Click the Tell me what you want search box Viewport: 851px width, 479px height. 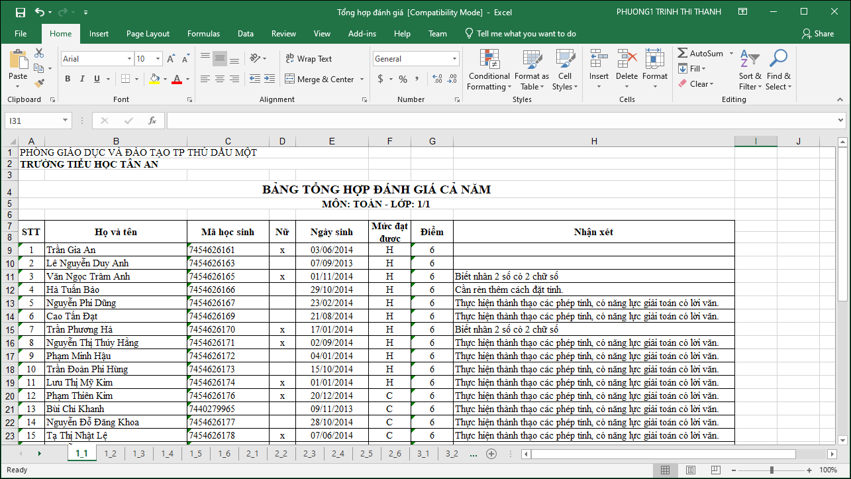point(526,34)
